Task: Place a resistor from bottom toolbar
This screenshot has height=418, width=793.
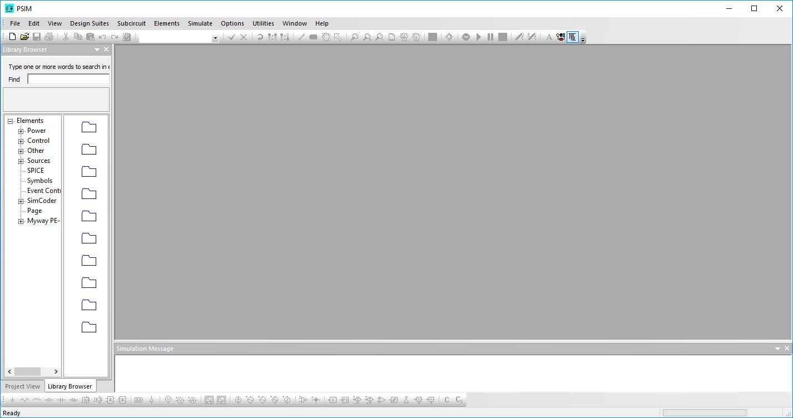Action: point(24,400)
